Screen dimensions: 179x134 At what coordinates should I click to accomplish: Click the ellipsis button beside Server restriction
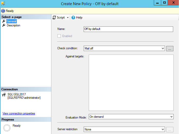click(170, 129)
